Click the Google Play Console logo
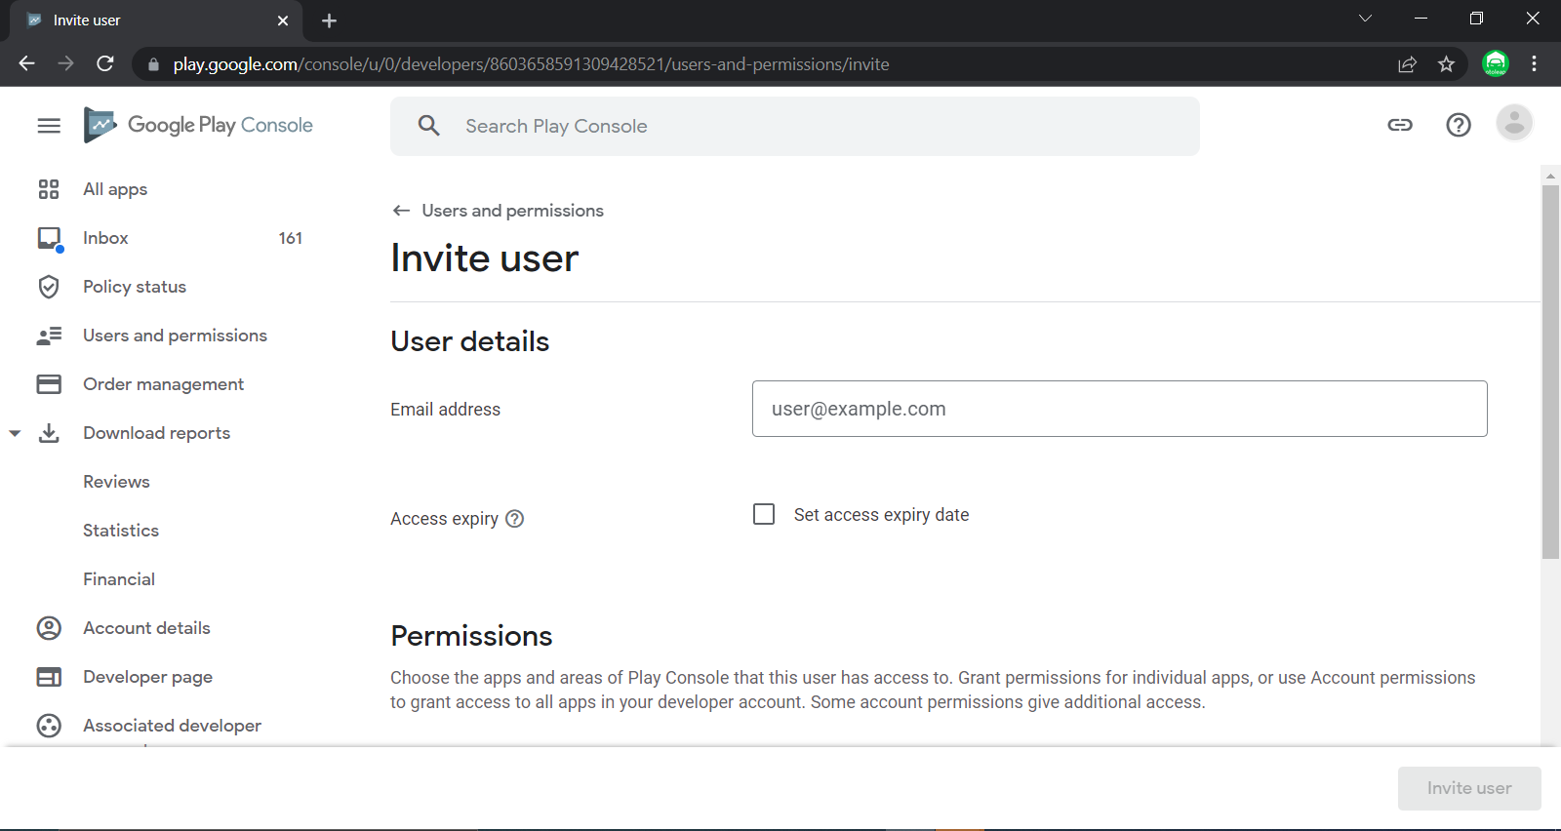1561x831 pixels. (x=198, y=125)
